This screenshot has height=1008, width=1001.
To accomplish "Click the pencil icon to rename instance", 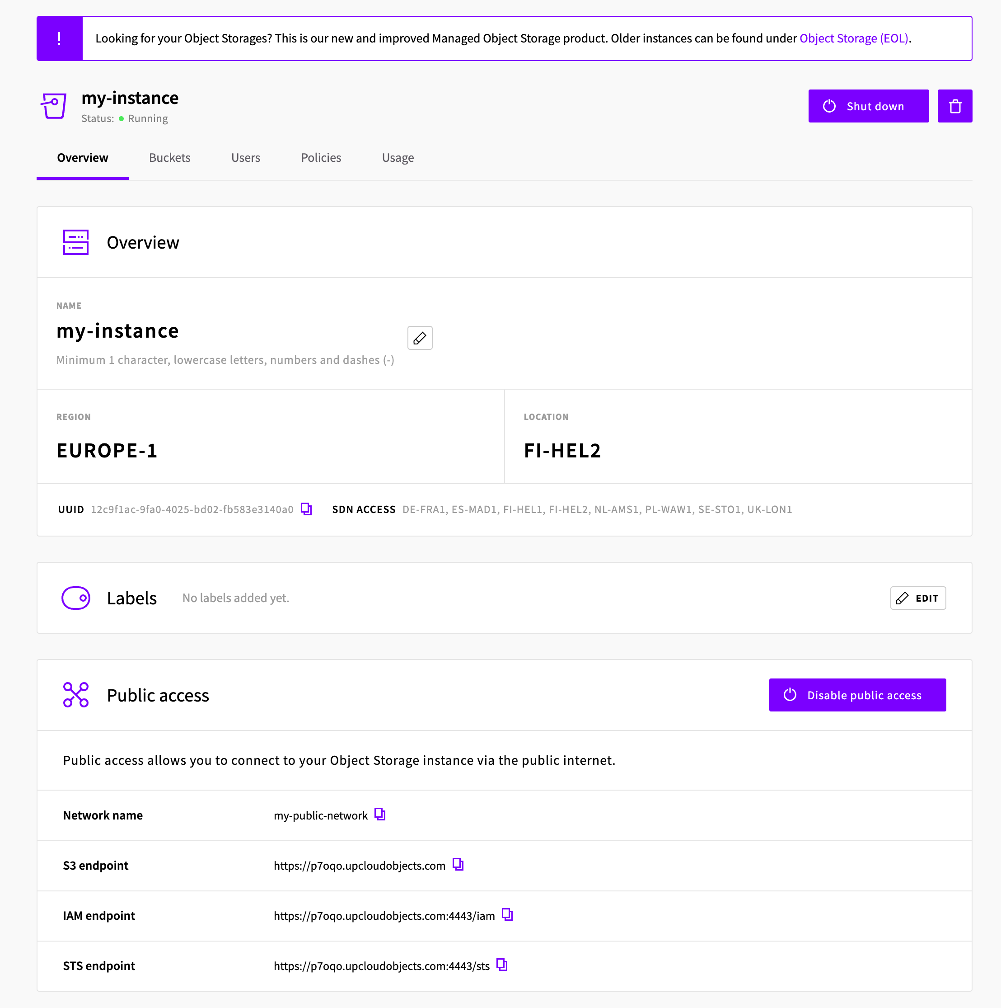I will (420, 338).
